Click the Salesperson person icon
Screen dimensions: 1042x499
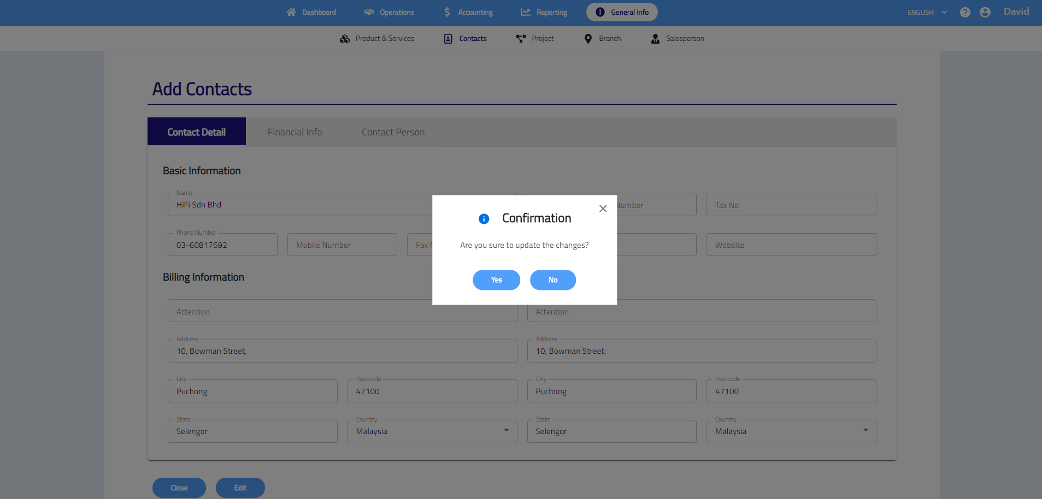(655, 39)
